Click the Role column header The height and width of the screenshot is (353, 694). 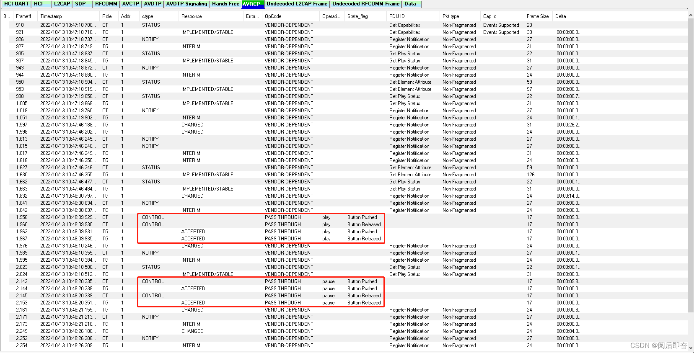(x=109, y=16)
